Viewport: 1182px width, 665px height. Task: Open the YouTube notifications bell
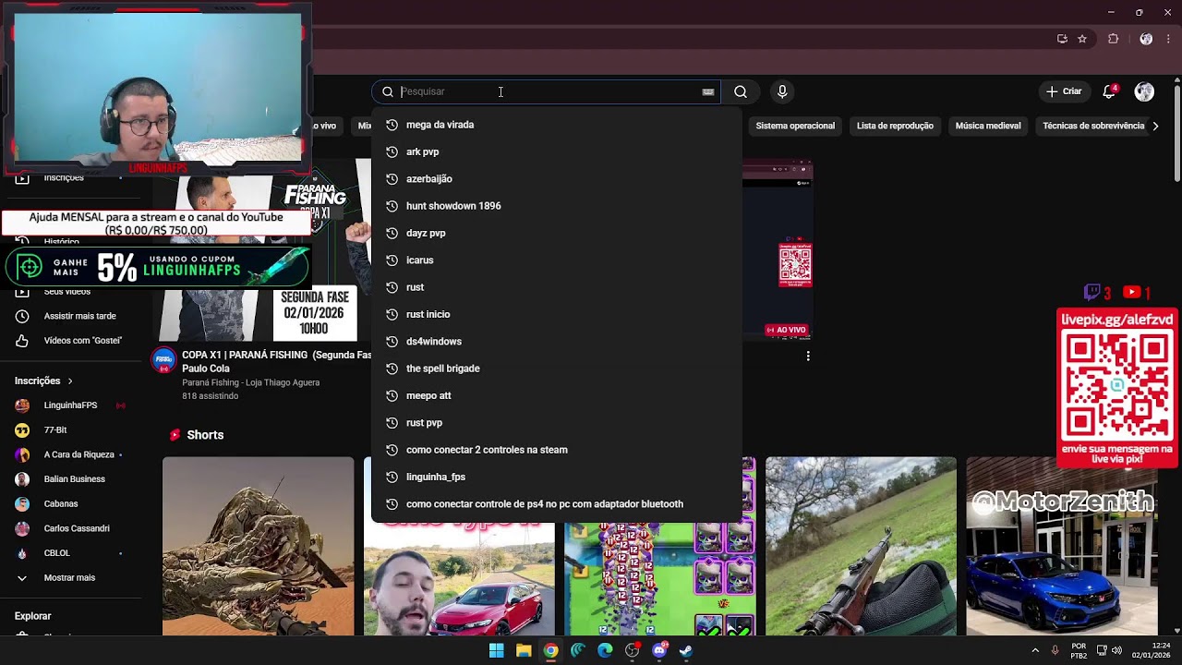(1109, 91)
